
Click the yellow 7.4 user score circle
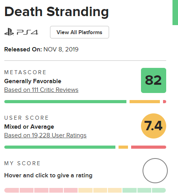coord(154,126)
